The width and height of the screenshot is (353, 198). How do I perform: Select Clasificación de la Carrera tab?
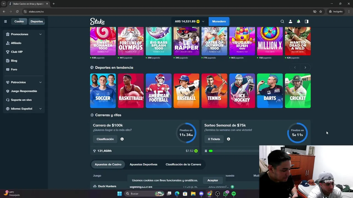tap(183, 164)
